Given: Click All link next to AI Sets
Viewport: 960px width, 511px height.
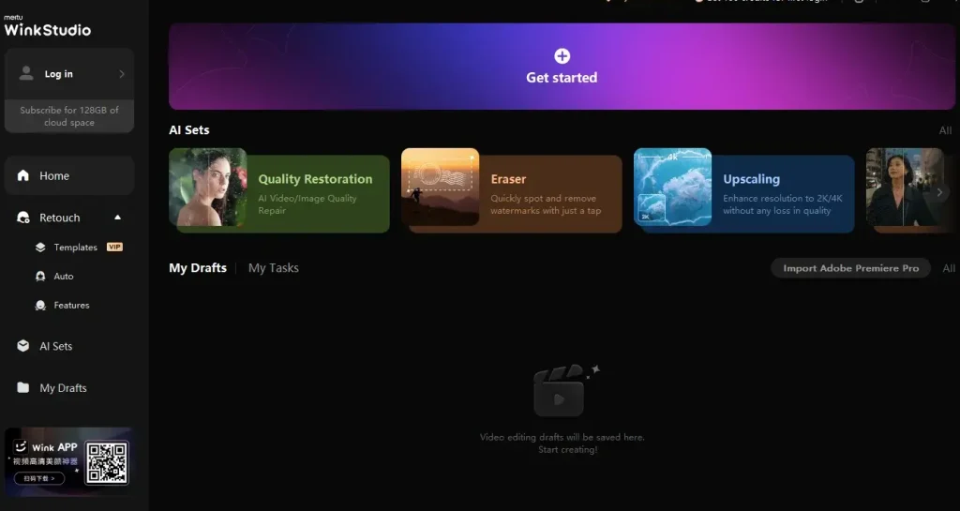Looking at the screenshot, I should [945, 130].
